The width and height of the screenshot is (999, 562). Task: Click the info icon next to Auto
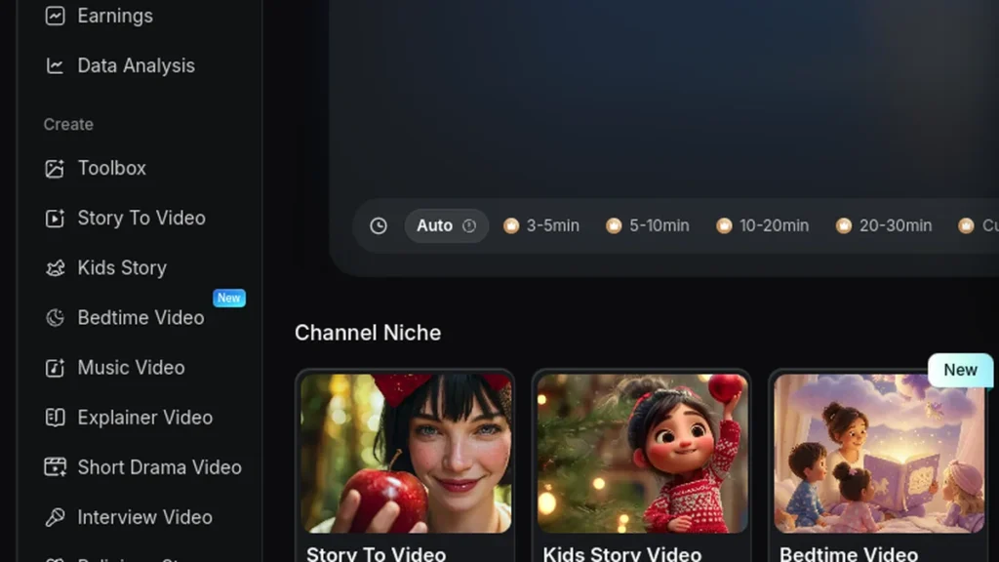(469, 225)
